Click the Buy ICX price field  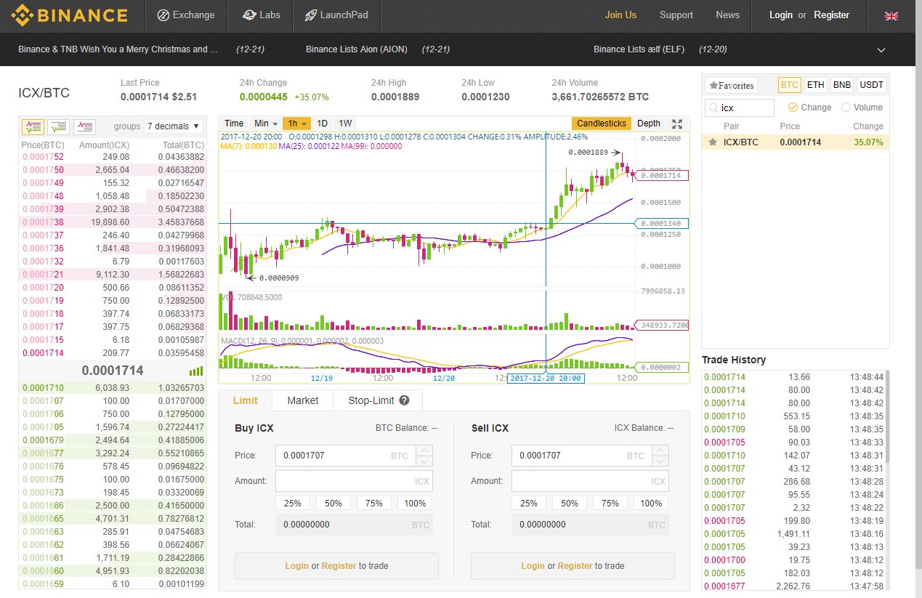click(x=345, y=456)
